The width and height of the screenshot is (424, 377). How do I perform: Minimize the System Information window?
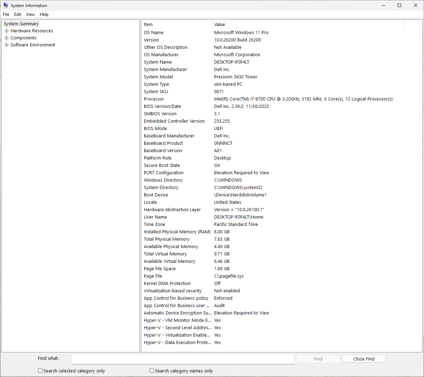pyautogui.click(x=383, y=5)
